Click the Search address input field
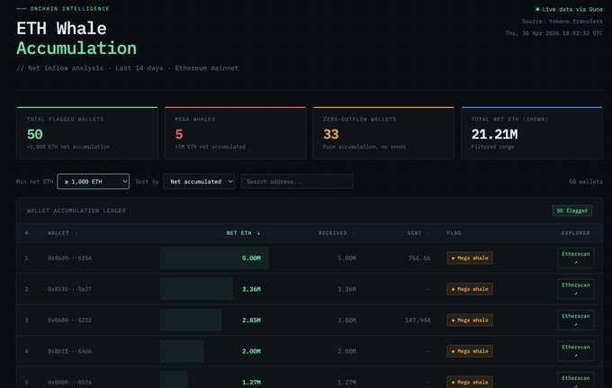 297,182
